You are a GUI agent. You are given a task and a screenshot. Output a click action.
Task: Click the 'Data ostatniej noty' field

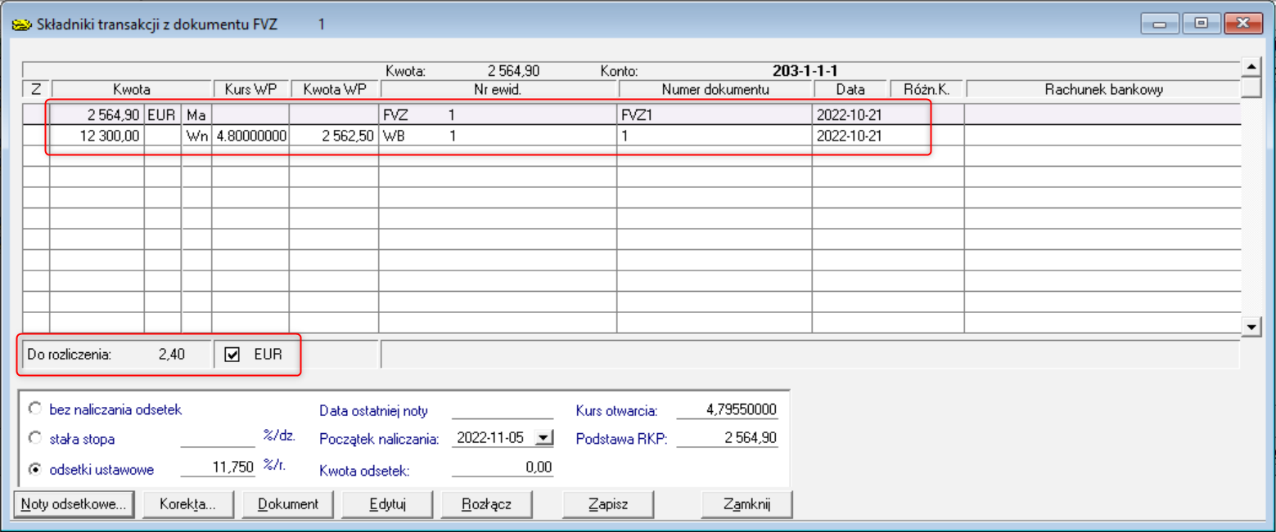pos(503,409)
